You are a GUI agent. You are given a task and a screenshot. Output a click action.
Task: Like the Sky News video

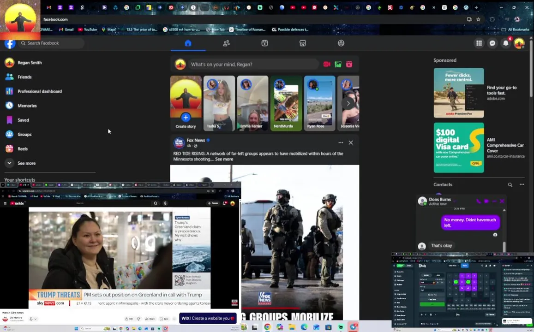click(x=129, y=319)
